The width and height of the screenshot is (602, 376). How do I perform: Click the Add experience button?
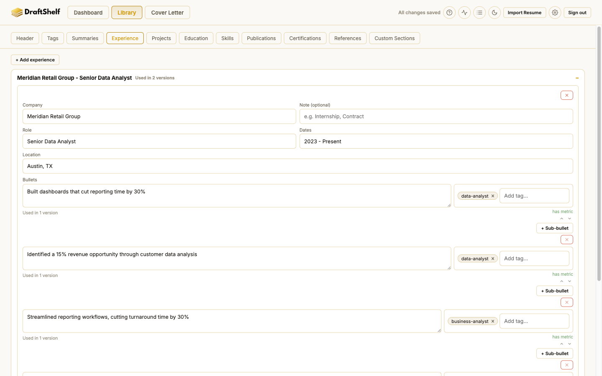[35, 60]
